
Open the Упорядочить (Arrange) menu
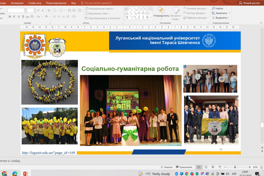(161, 14)
